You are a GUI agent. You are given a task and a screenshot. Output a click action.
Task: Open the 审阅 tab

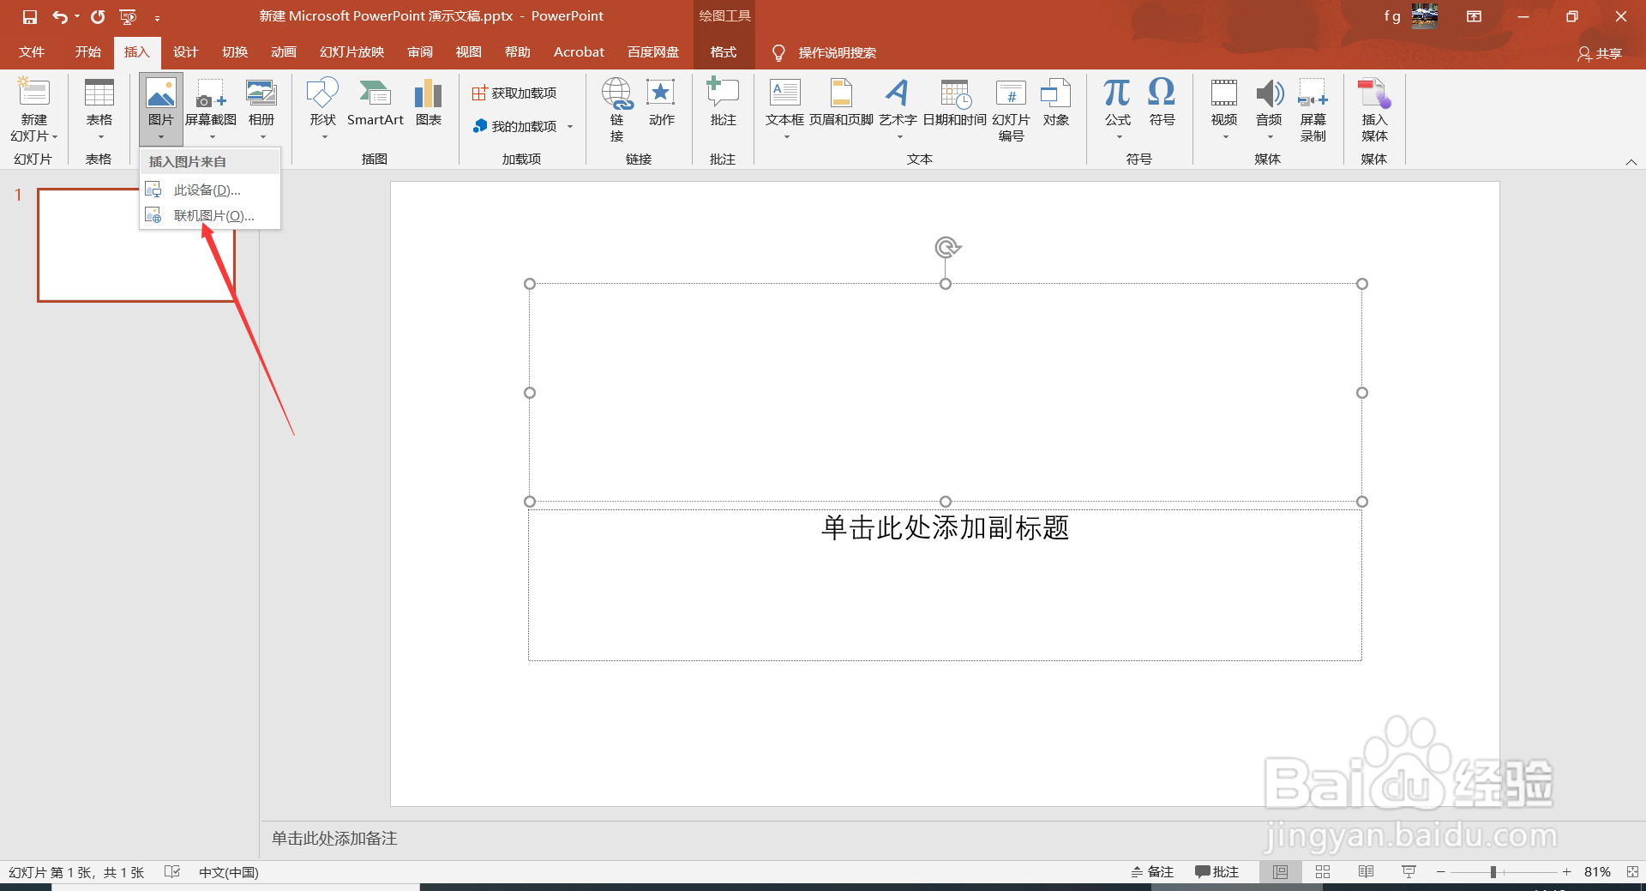pos(420,52)
